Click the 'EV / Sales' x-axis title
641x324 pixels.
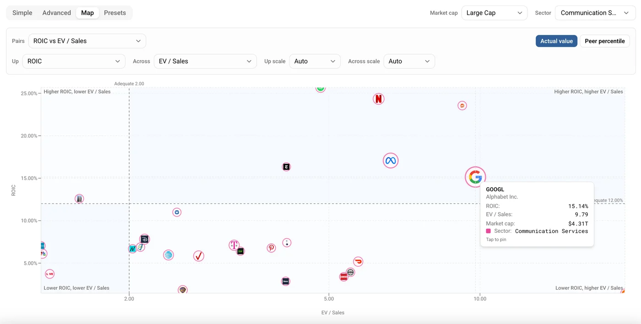point(333,313)
